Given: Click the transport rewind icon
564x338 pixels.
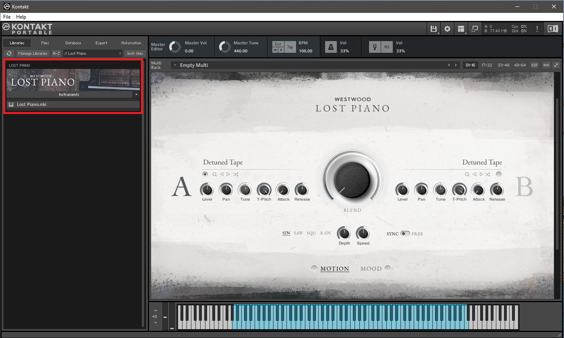Looking at the screenshot, I should 275,50.
